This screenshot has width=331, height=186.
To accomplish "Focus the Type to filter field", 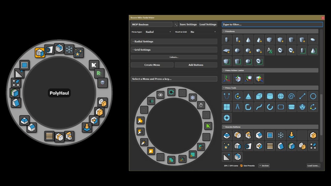I will point(272,24).
